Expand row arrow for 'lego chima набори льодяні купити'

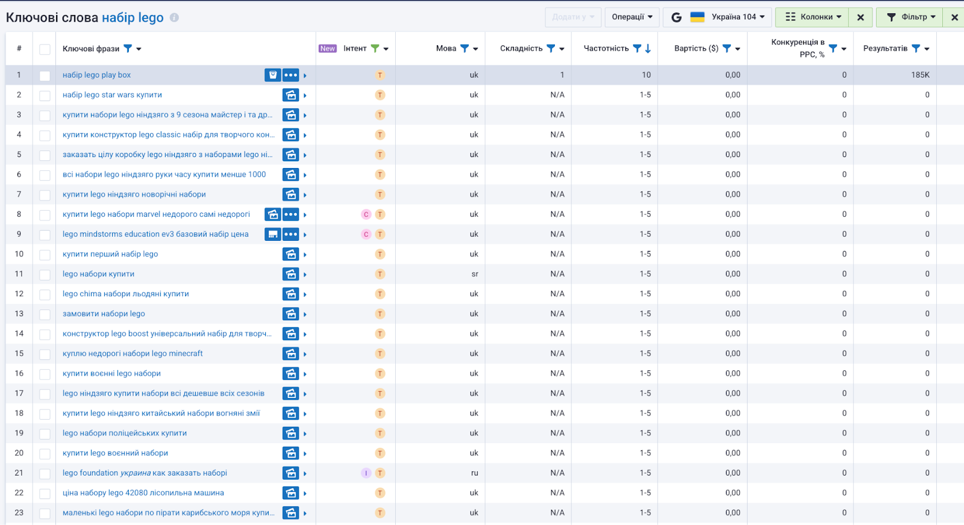pos(305,294)
